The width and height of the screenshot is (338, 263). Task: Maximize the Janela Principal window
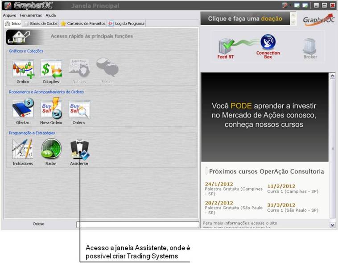(x=325, y=6)
